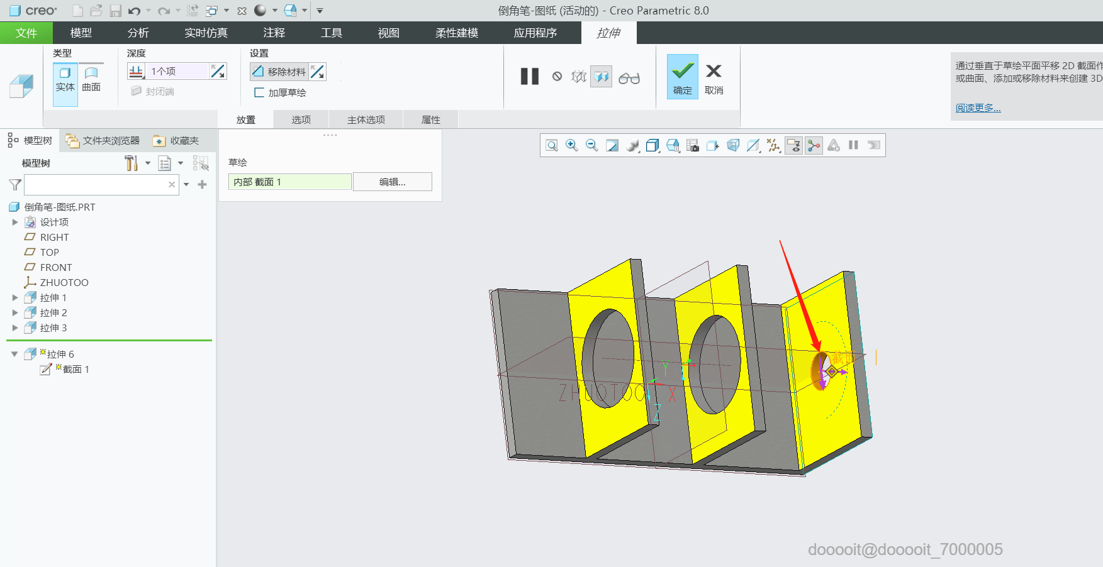This screenshot has width=1103, height=567.
Task: Pause the extrude feature tool
Action: pyautogui.click(x=530, y=77)
